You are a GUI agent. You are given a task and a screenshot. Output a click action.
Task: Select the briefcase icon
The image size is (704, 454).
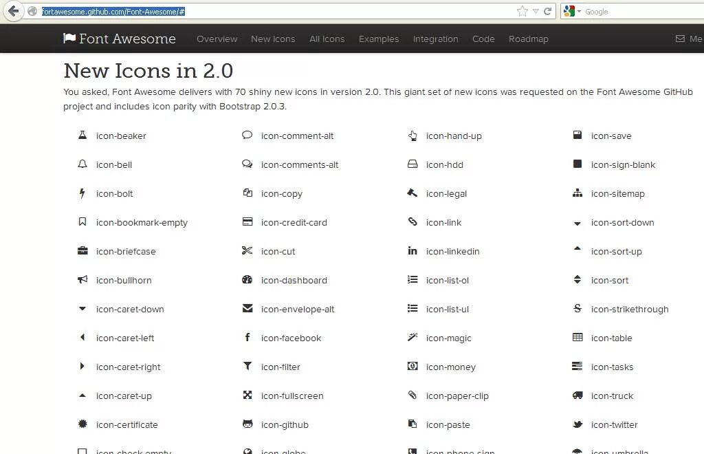(x=82, y=250)
